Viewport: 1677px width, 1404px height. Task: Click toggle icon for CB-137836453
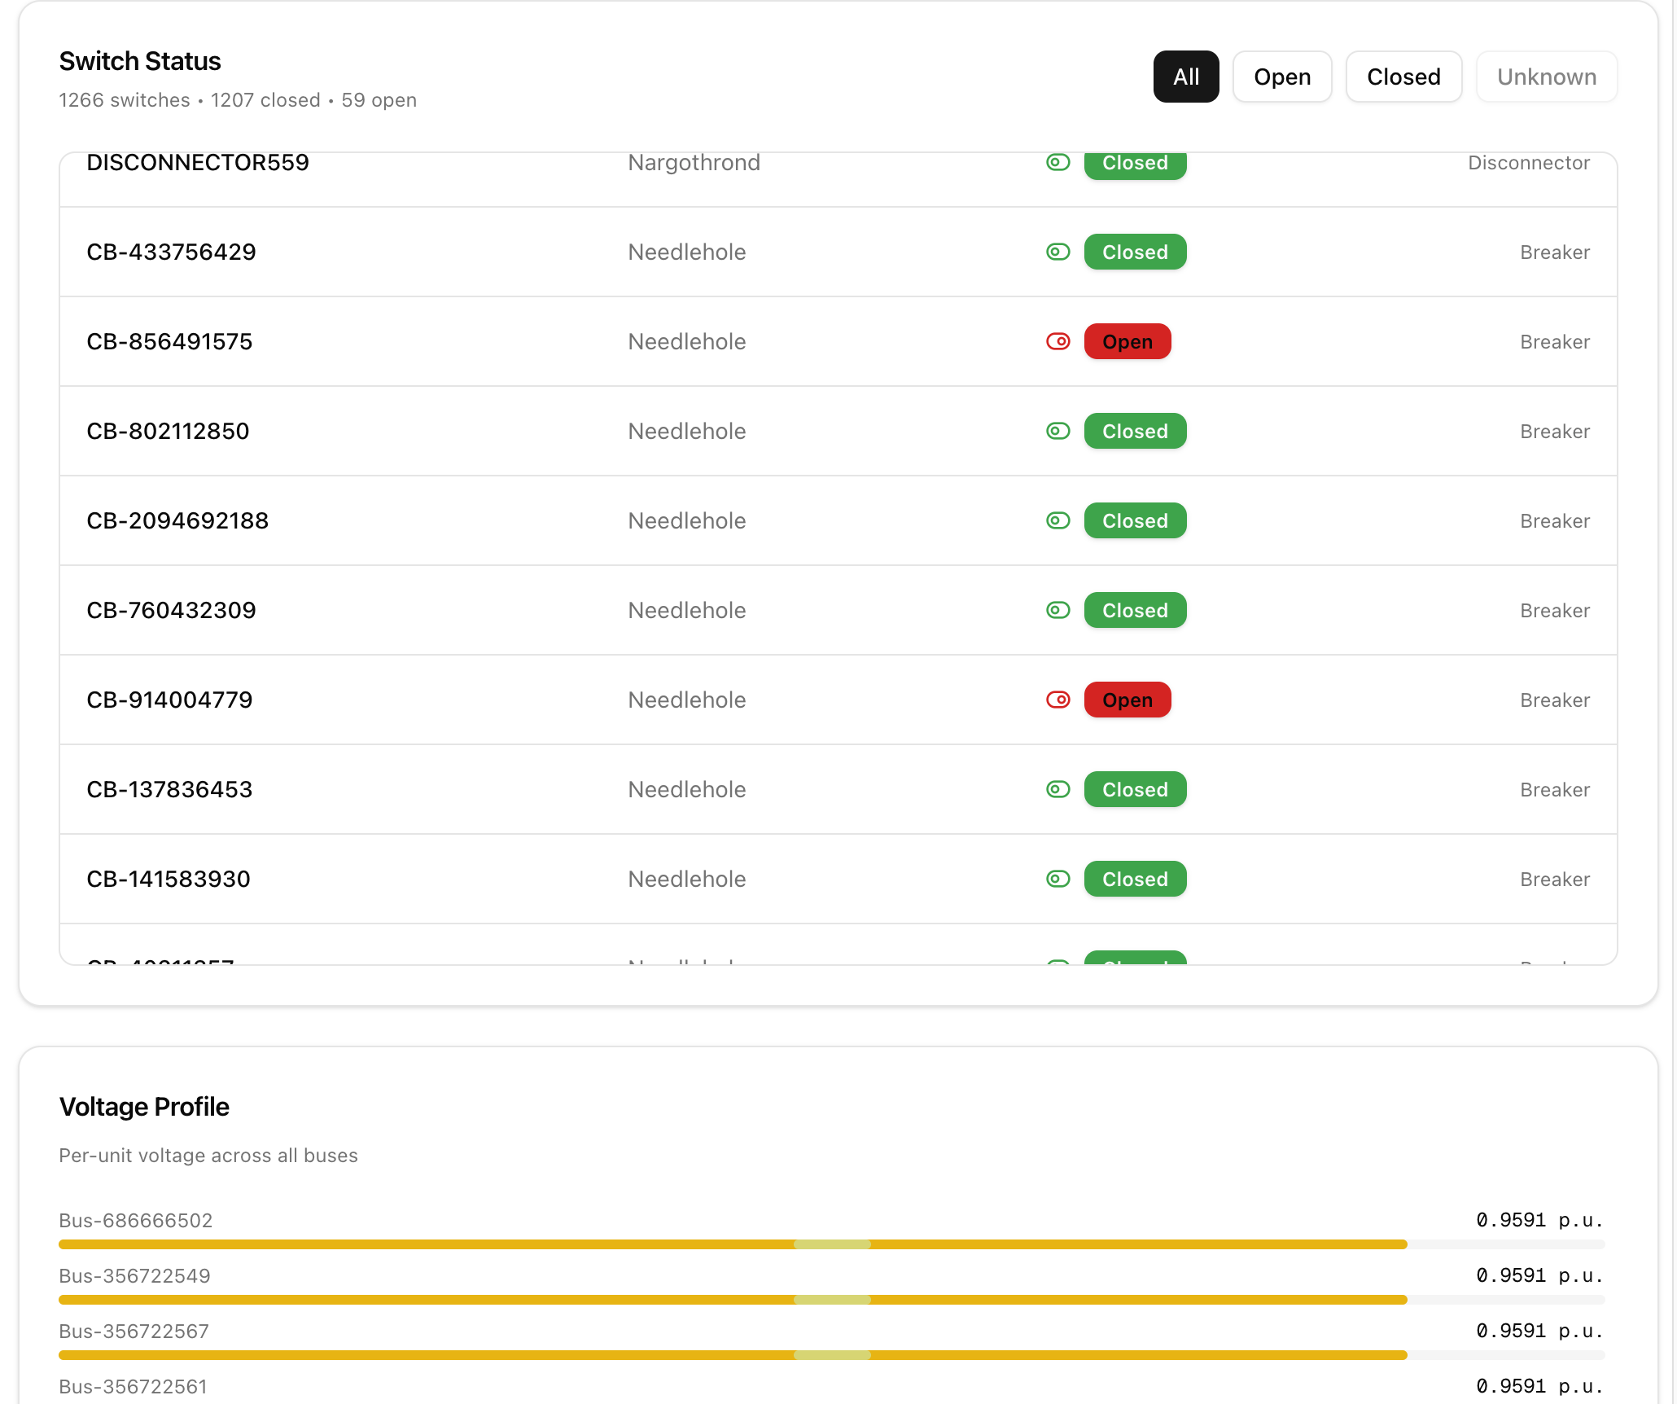click(x=1057, y=789)
